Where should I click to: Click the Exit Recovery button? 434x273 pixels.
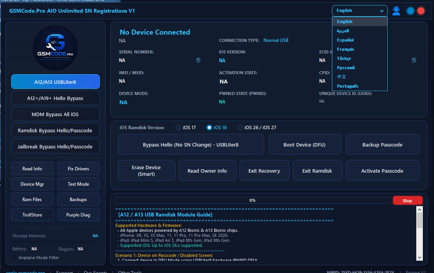coord(264,170)
